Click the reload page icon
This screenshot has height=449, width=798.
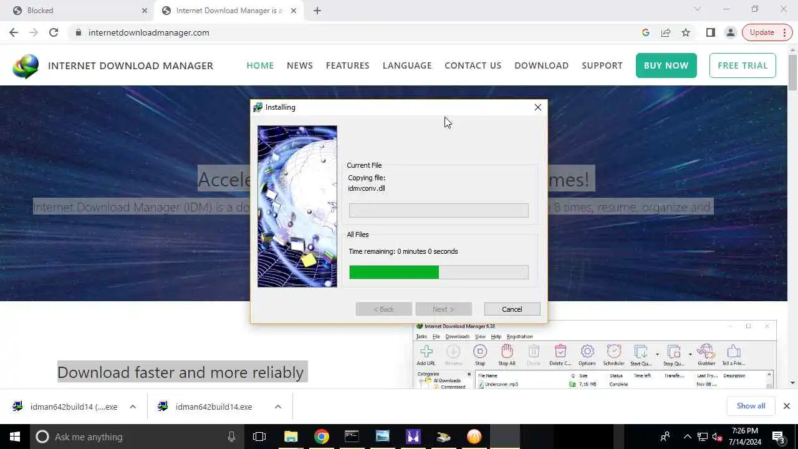(x=54, y=32)
